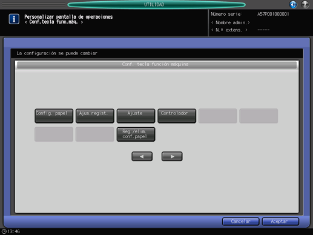Click the N.º extens. label
The height and width of the screenshot is (235, 313).
coord(229,30)
